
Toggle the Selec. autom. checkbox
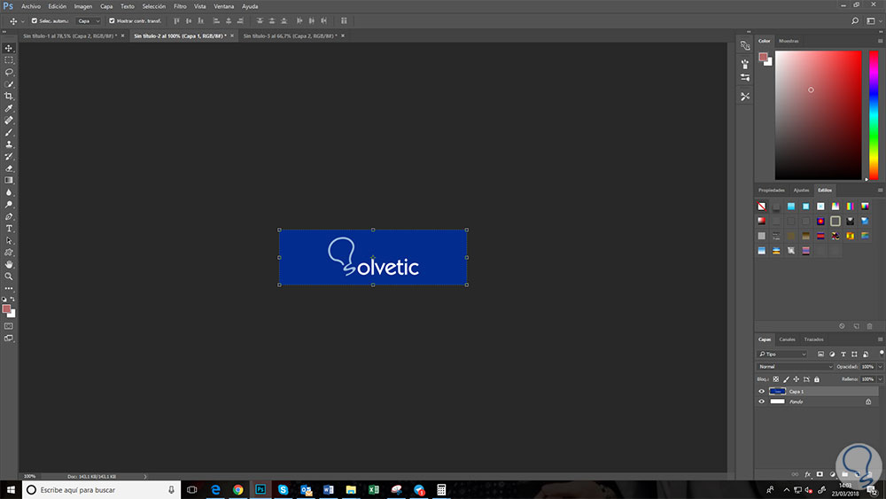point(35,21)
